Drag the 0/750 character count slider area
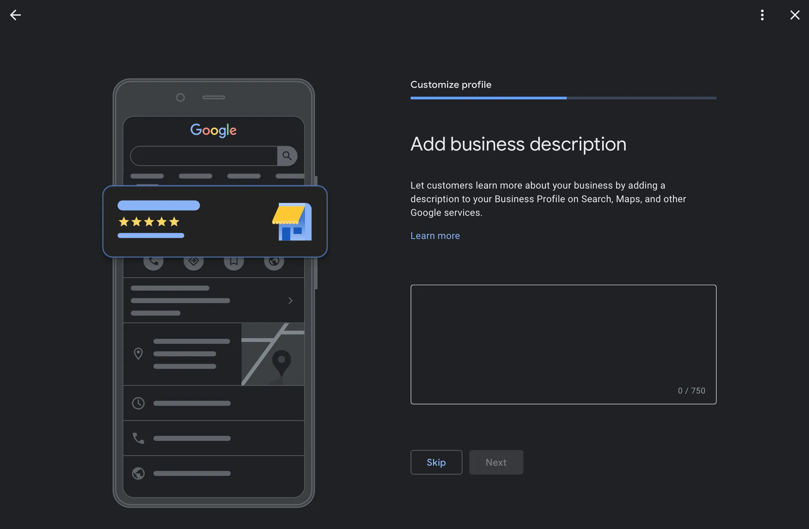Viewport: 809px width, 529px height. (x=691, y=391)
